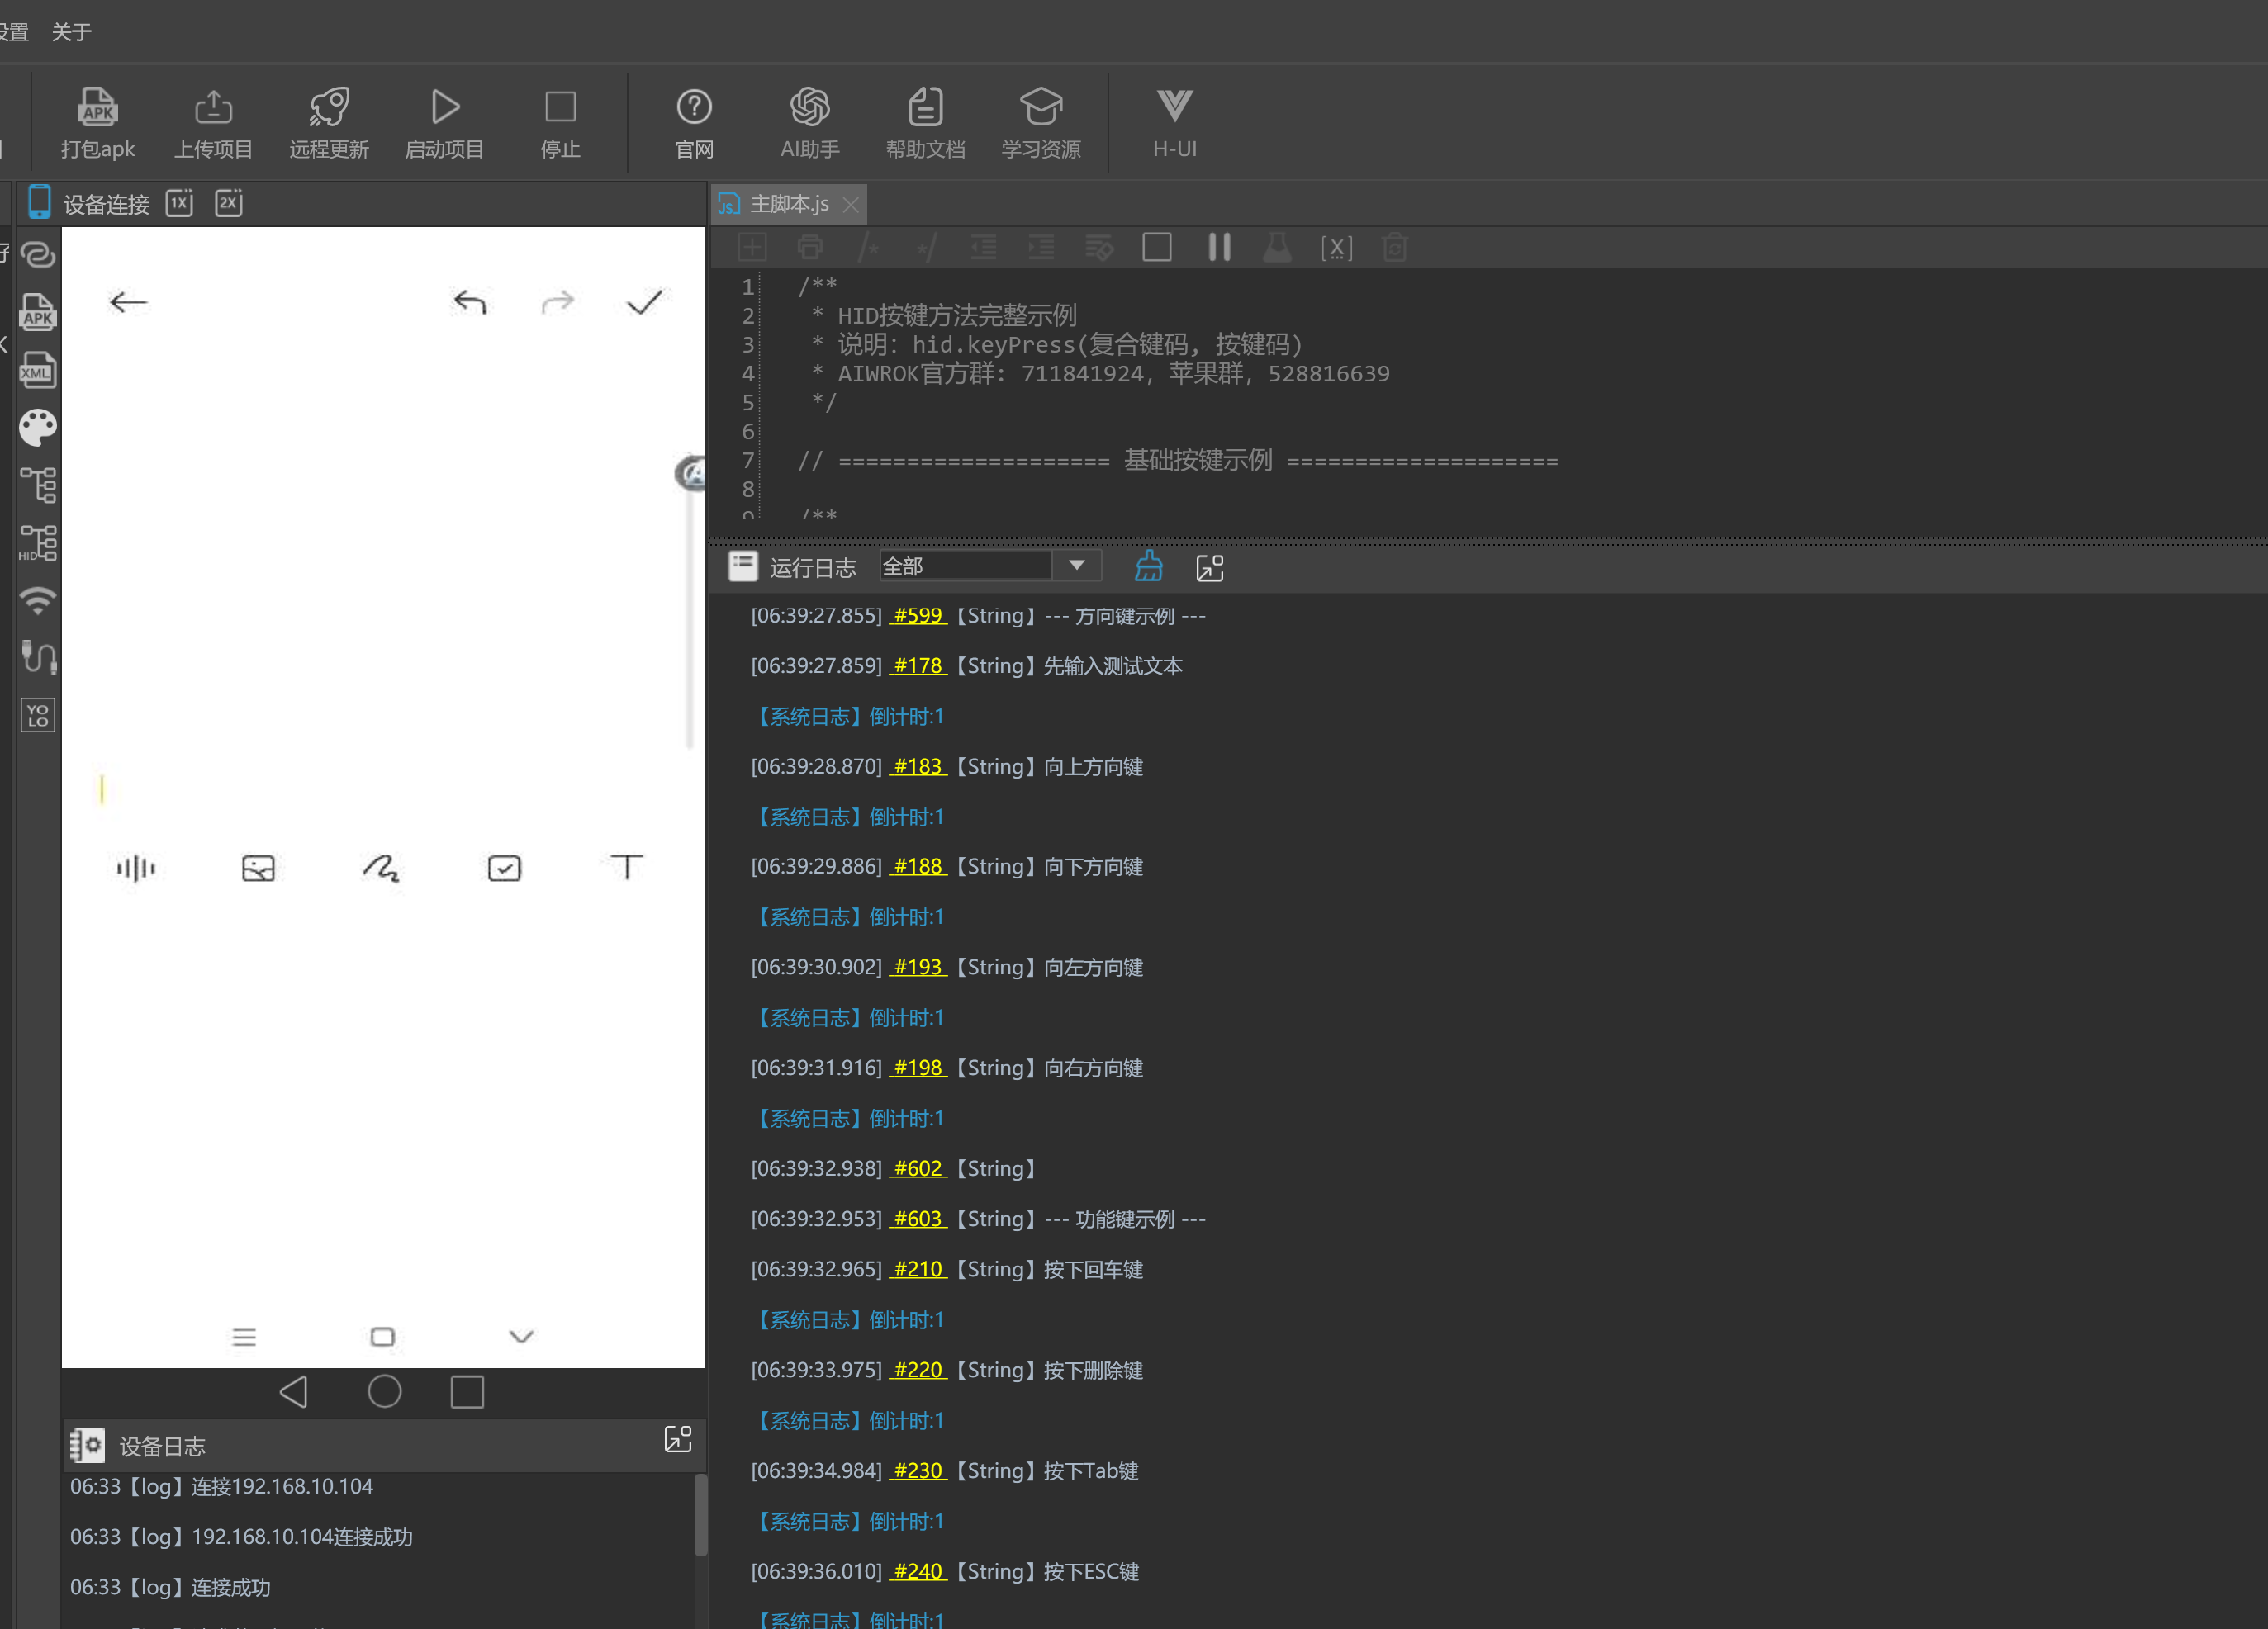Open 上传项目 upload project tool
Viewport: 2268px width, 1629px height.
(x=213, y=123)
